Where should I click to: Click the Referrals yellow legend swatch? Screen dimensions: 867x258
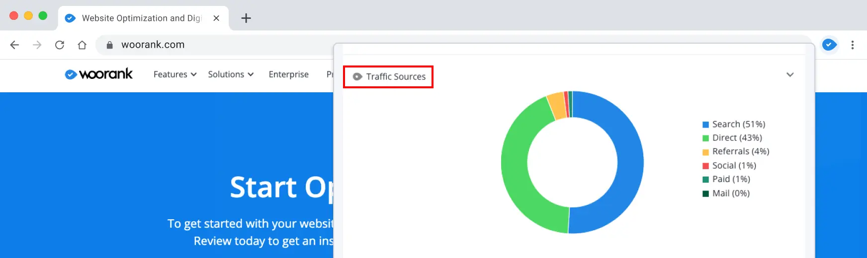(x=705, y=152)
